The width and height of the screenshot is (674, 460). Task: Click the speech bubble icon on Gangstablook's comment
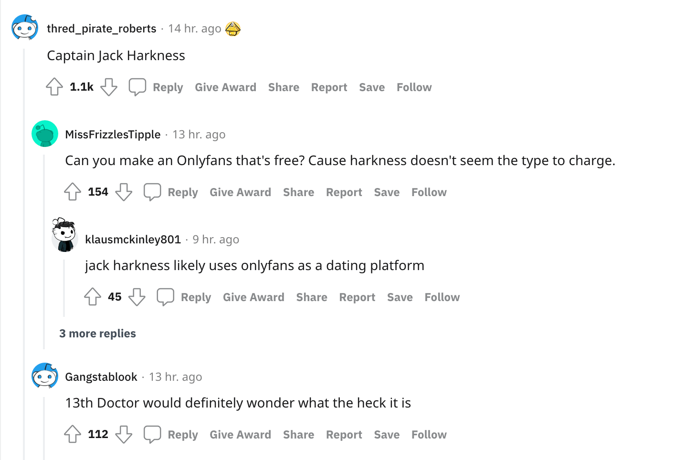point(152,434)
